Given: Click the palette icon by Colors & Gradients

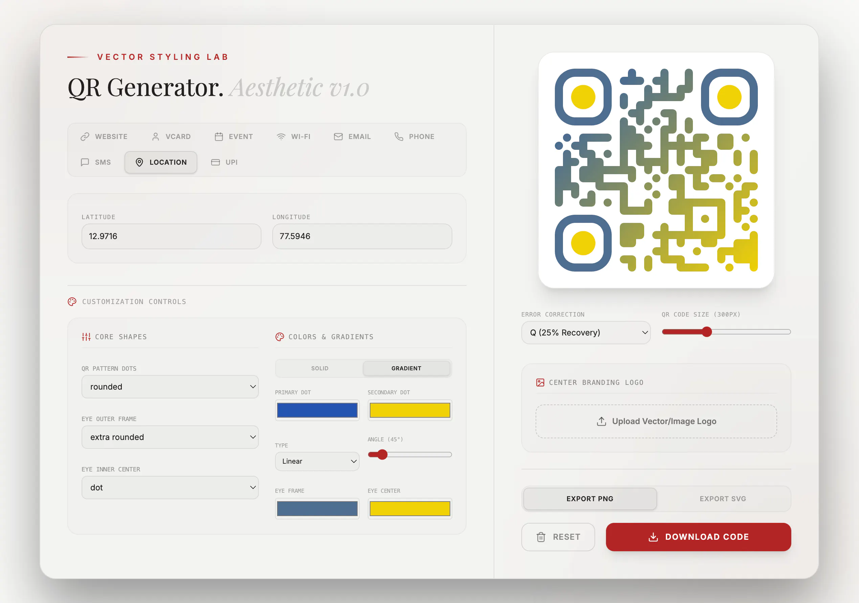Looking at the screenshot, I should click(279, 337).
